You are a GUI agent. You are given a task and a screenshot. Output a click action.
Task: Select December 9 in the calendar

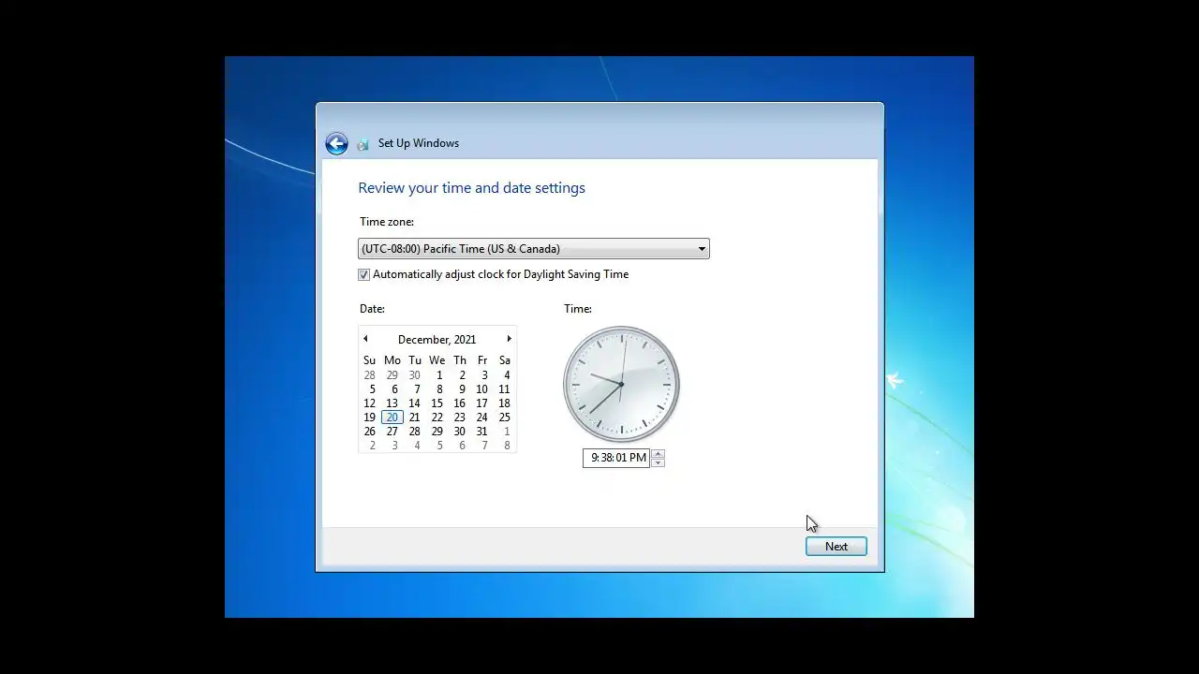[461, 389]
